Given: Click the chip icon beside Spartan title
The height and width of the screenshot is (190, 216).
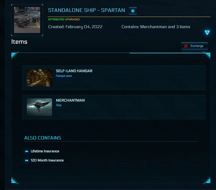Looking at the screenshot, I should tap(133, 11).
